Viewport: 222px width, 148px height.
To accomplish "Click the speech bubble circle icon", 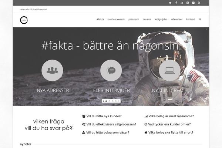I will click(111, 70).
